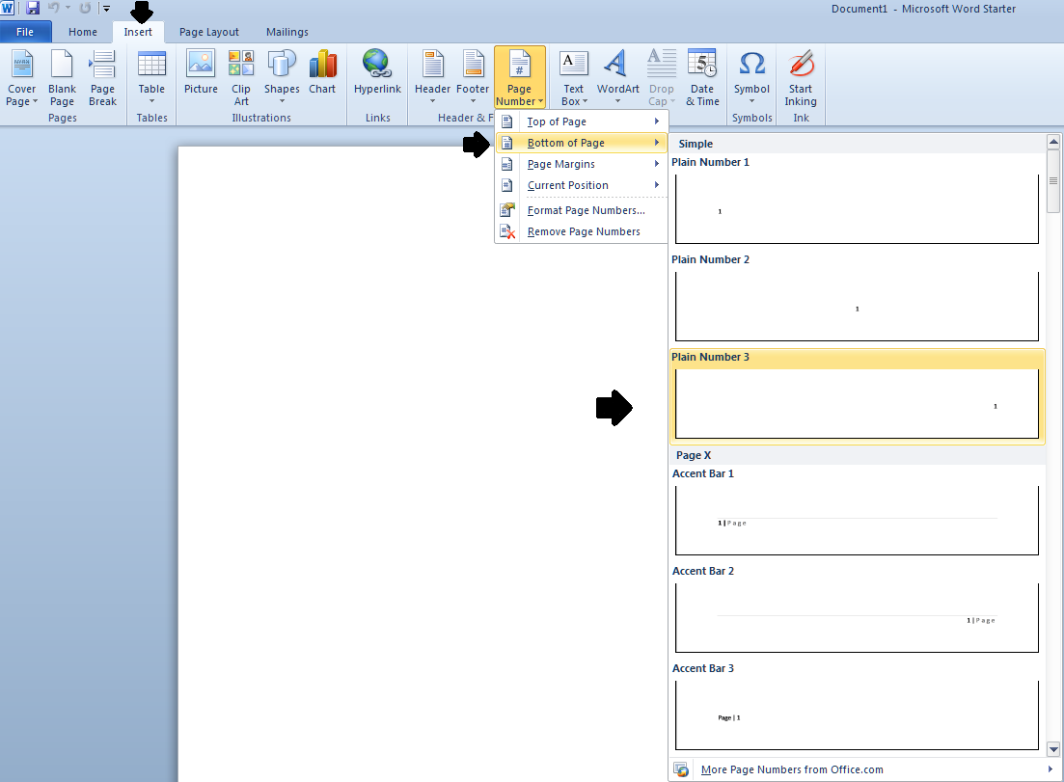The image size is (1064, 782).
Task: Save document using Quick Access icon
Action: 33,8
